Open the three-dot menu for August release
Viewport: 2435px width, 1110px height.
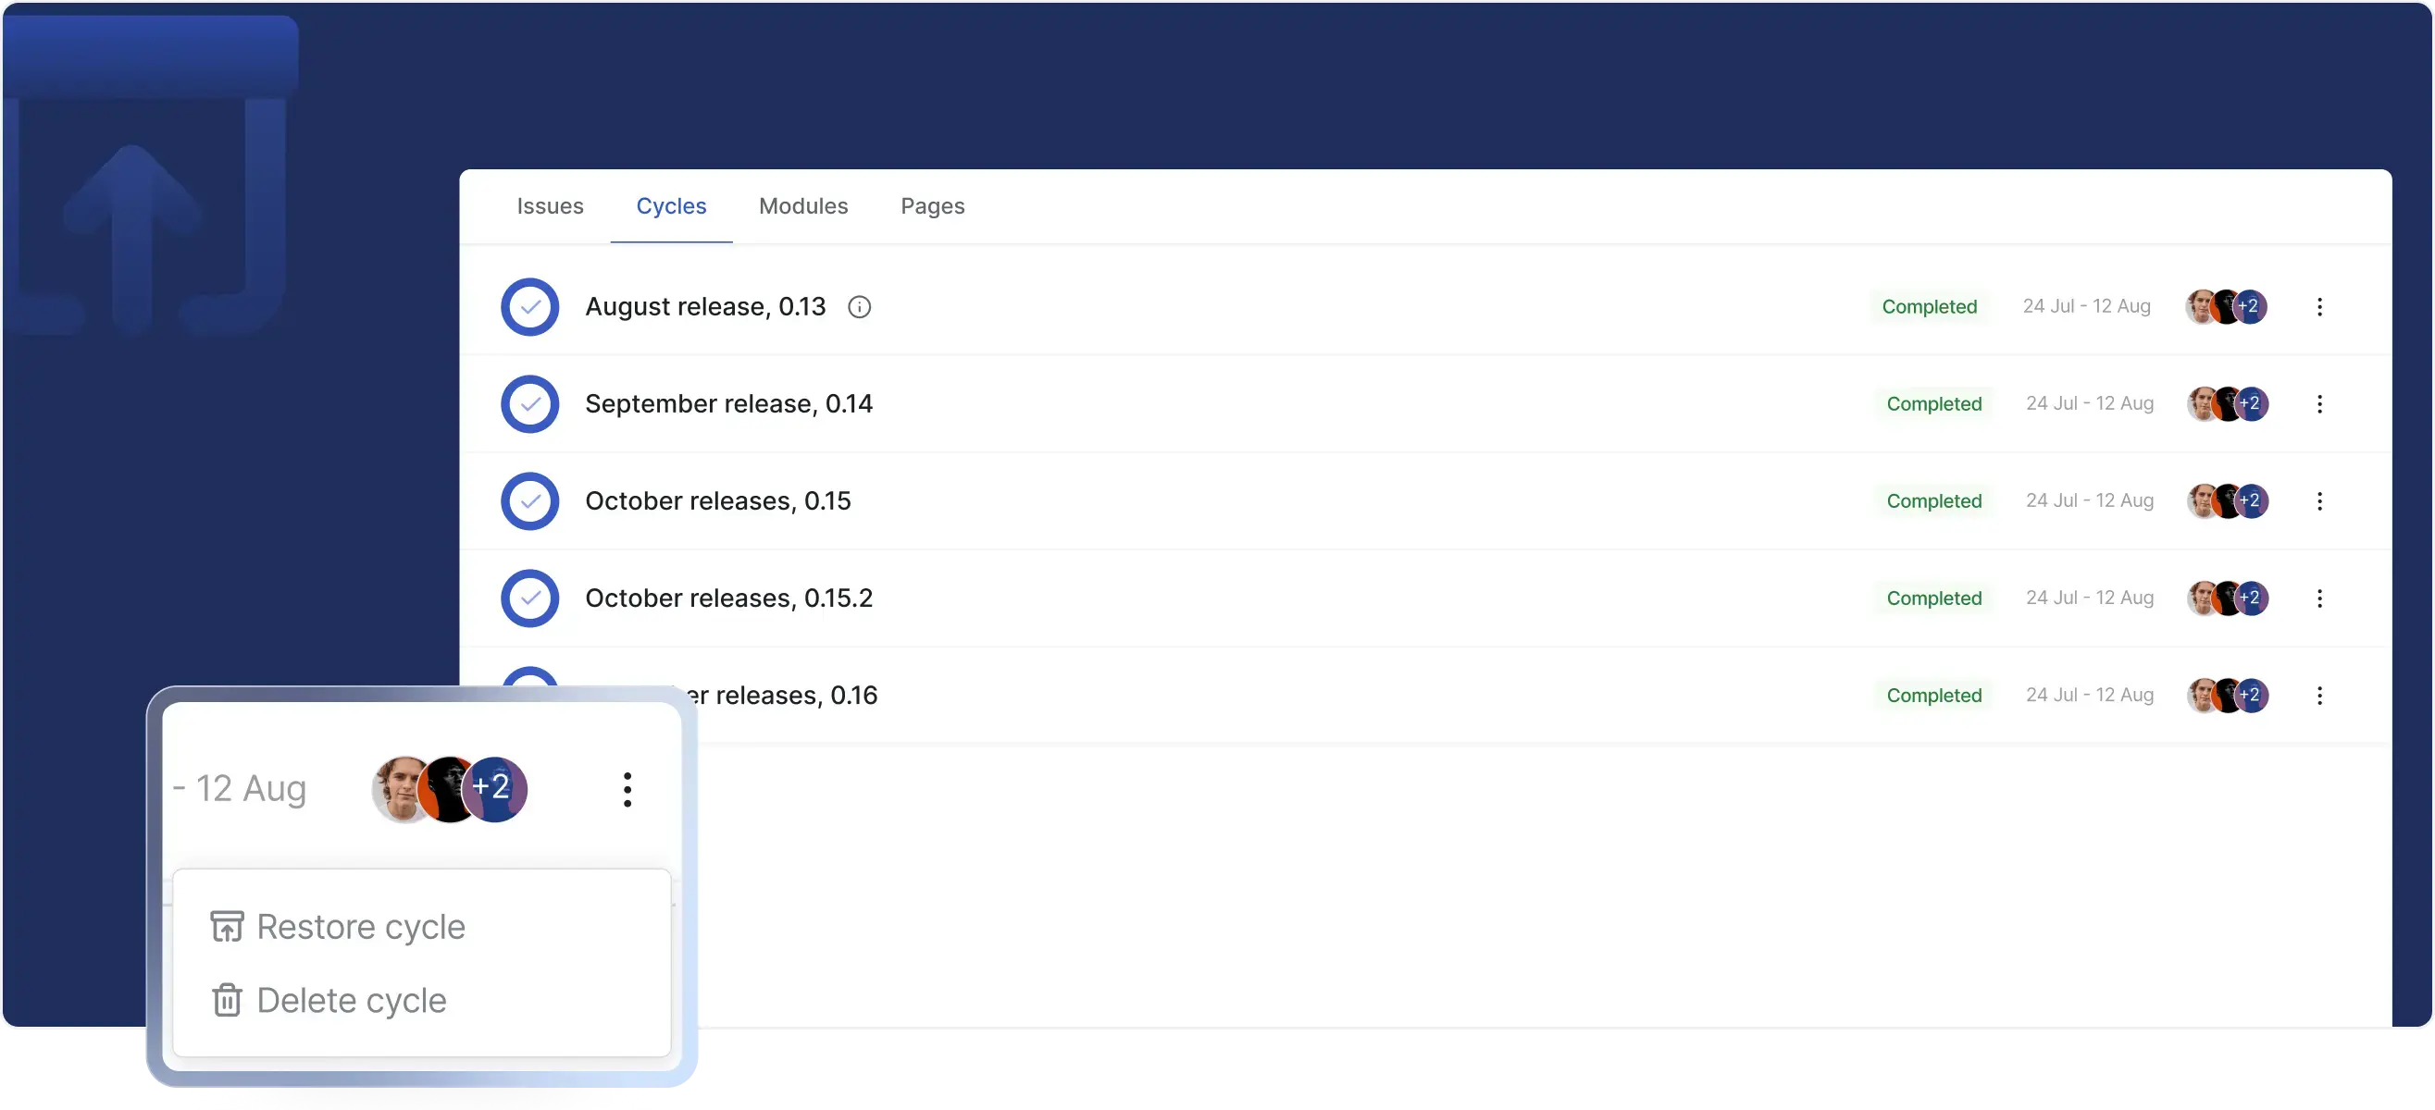pos(2318,307)
